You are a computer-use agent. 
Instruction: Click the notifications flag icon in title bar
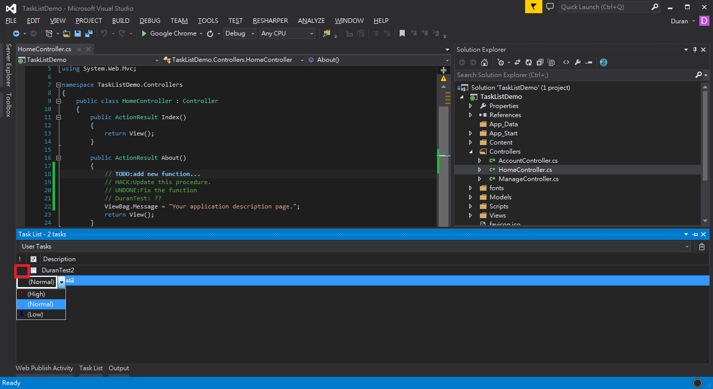click(x=533, y=7)
